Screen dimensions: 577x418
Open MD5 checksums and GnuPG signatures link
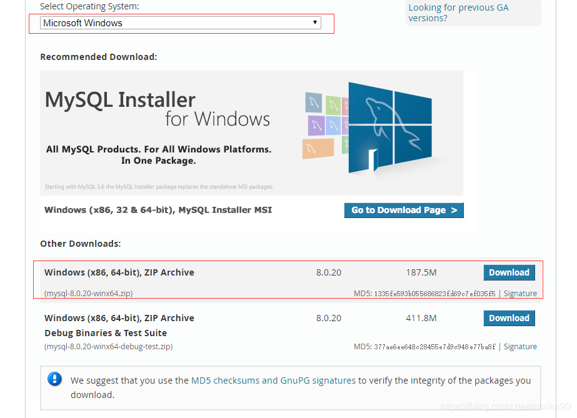pyautogui.click(x=273, y=381)
